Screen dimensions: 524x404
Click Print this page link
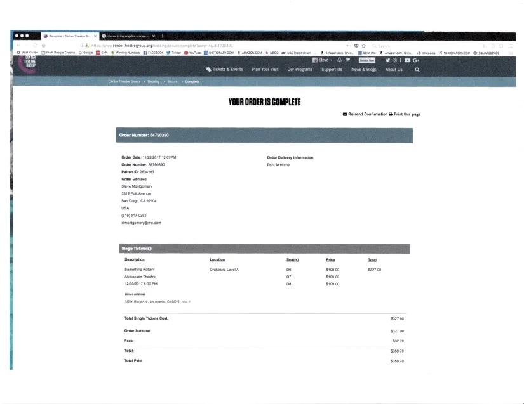(405, 114)
